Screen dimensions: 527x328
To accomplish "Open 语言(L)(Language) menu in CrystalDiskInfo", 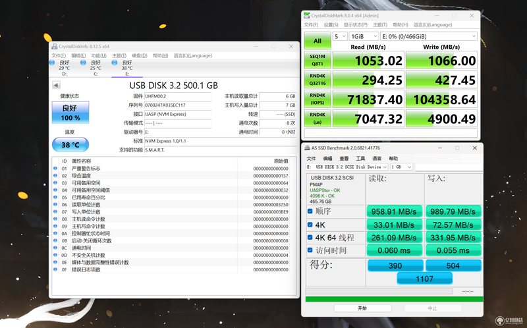I will point(193,56).
